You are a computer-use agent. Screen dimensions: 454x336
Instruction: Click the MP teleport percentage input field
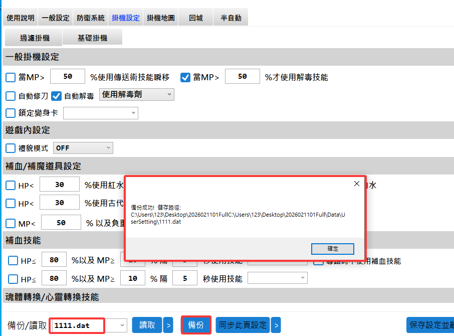(68, 77)
